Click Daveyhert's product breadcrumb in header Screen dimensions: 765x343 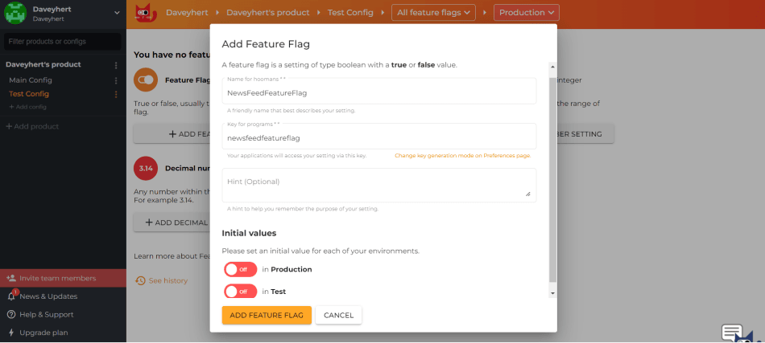point(268,13)
